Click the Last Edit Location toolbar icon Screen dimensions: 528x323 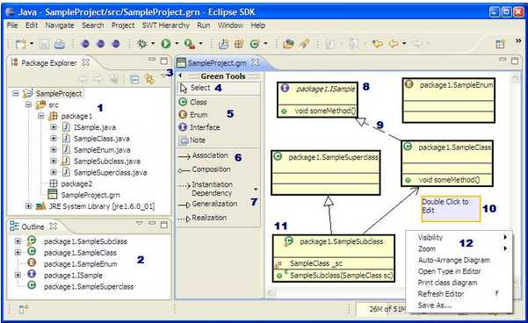coord(378,44)
